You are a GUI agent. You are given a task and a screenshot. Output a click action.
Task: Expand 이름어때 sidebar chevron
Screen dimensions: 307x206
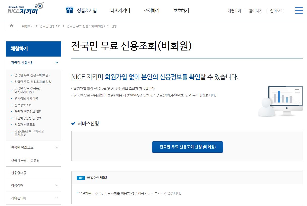pos(57,185)
